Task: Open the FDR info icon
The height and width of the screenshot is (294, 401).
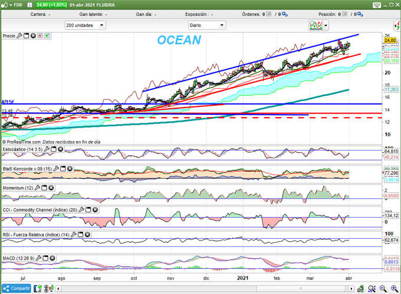Action: tap(29, 5)
